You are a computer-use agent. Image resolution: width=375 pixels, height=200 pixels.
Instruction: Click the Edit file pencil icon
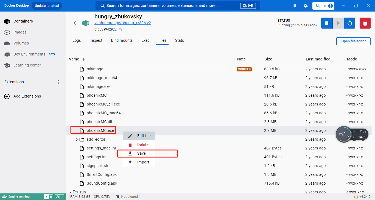pos(130,136)
